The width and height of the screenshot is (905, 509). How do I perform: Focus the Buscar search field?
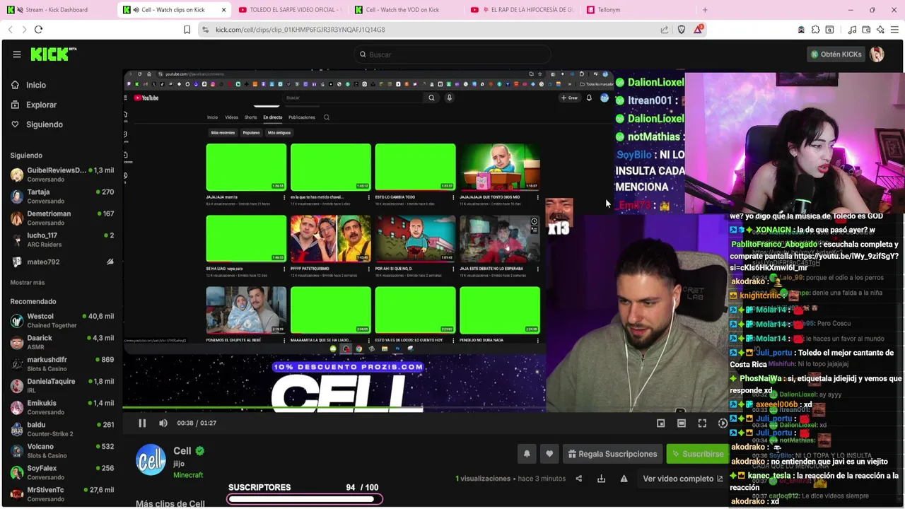[x=452, y=54]
